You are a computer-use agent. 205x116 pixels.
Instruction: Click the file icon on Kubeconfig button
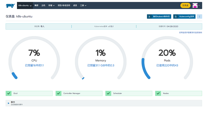(x=176, y=17)
